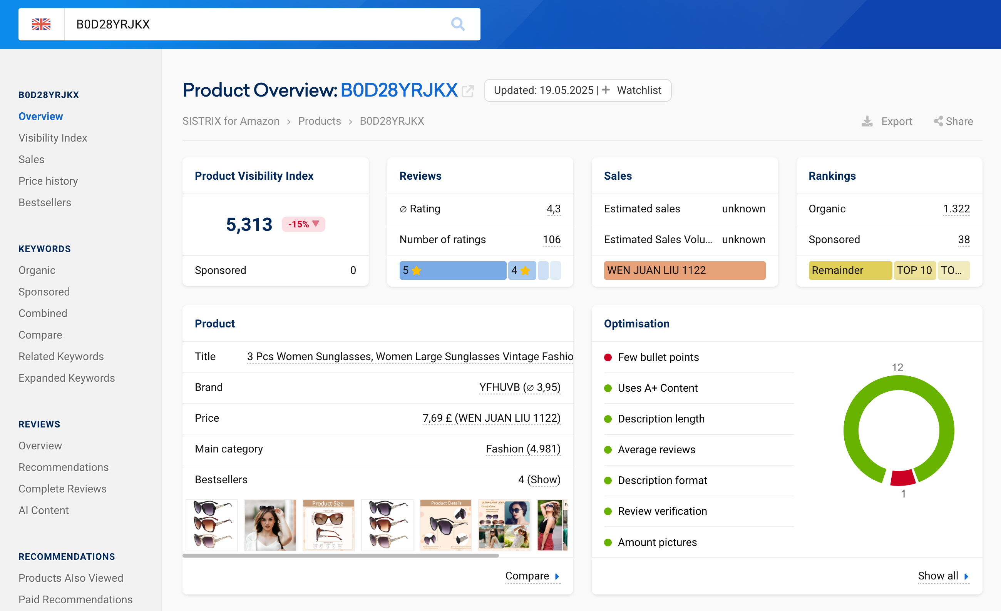Click Uses A+ Content status dot

pos(608,388)
